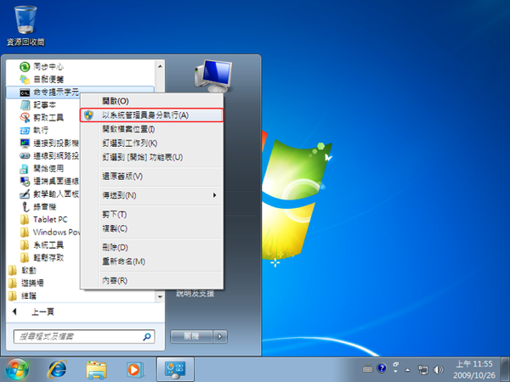Click the volume speaker icon in tray

point(438,369)
